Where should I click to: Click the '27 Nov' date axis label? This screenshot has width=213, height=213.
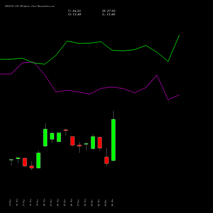coord(78,202)
